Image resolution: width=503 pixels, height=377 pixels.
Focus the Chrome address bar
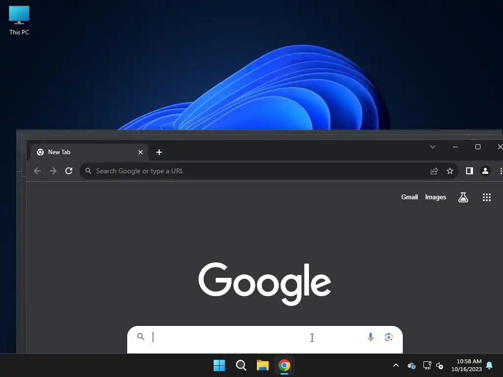point(269,171)
